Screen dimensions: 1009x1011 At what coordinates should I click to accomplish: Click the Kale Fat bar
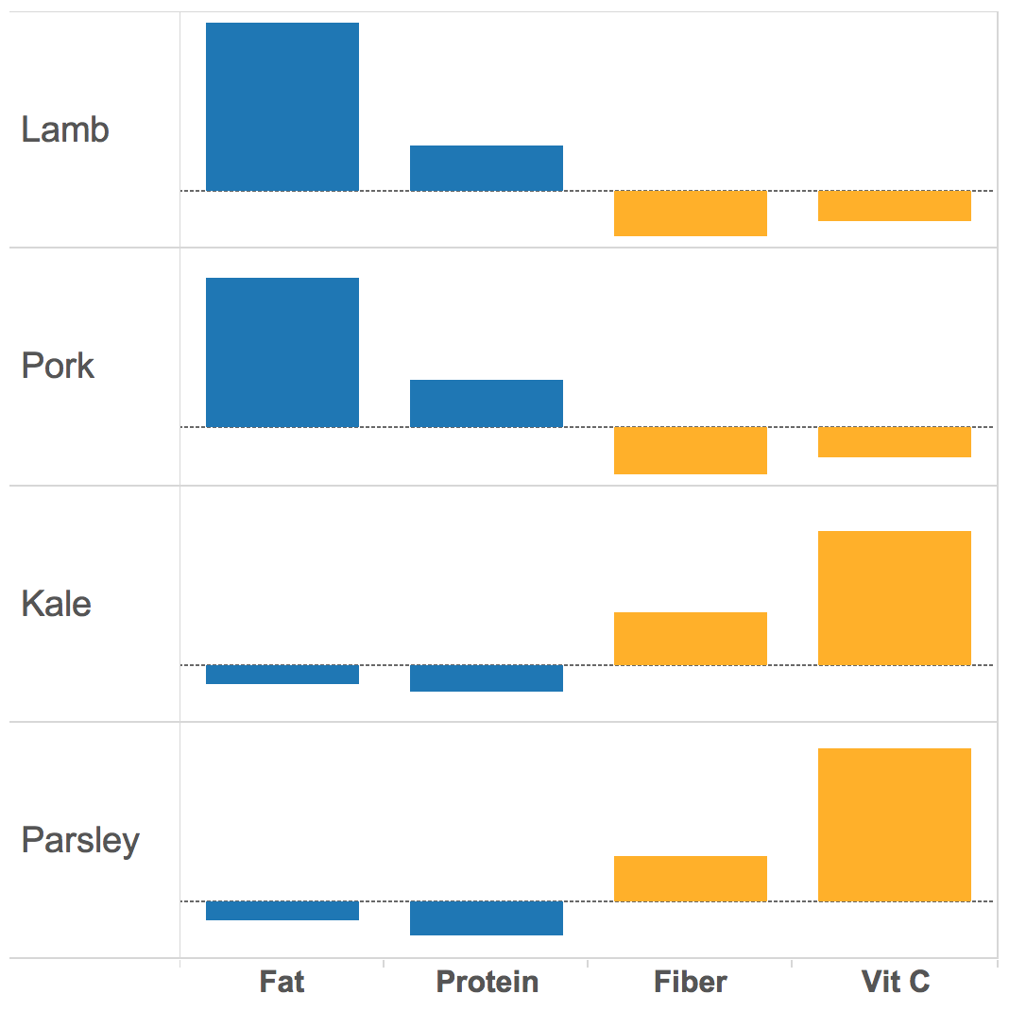coord(282,675)
